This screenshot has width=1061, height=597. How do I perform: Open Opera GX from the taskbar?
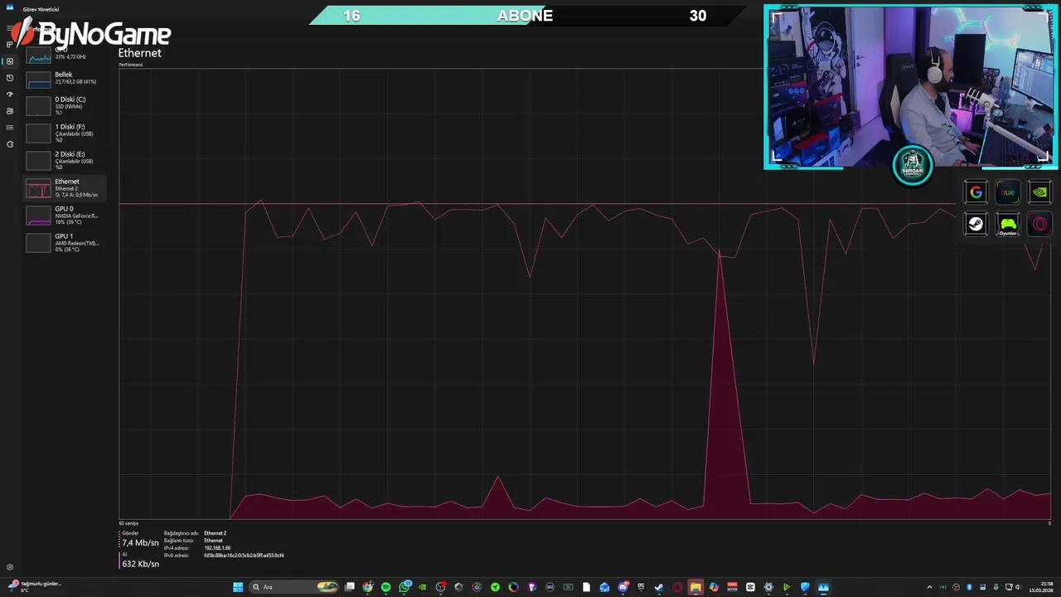677,587
